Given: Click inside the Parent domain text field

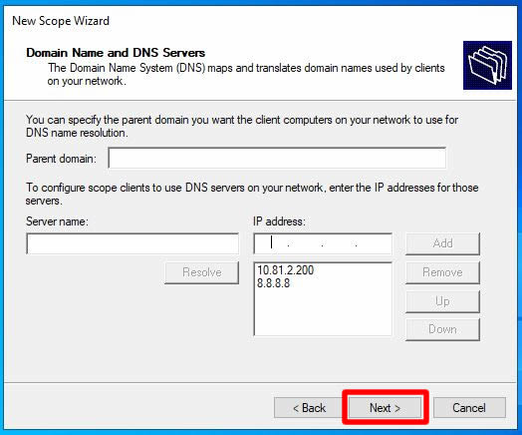Looking at the screenshot, I should pyautogui.click(x=277, y=159).
